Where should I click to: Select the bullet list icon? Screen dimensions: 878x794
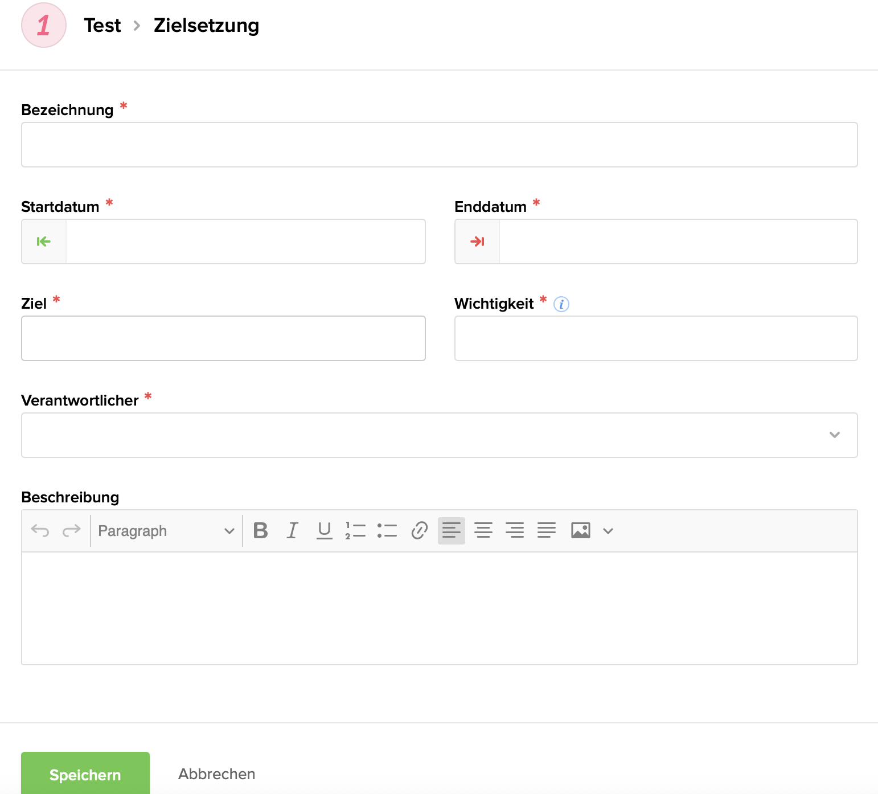[x=387, y=530]
